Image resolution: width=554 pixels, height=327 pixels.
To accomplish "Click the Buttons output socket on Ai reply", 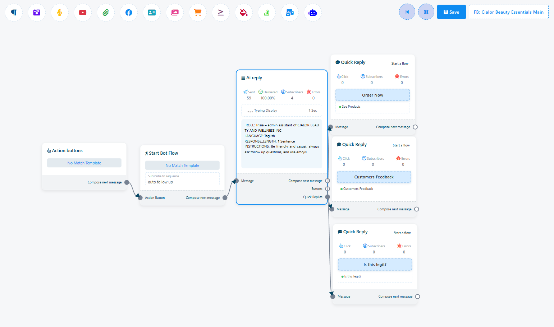I will [328, 189].
